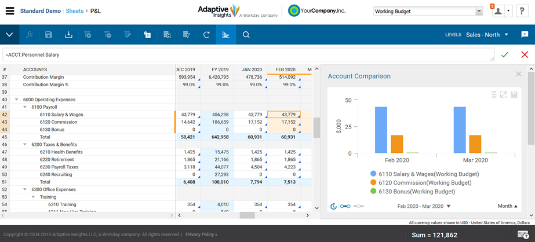This screenshot has height=242, width=535.
Task: Click the green checkmark to accept formula
Action: [x=505, y=54]
